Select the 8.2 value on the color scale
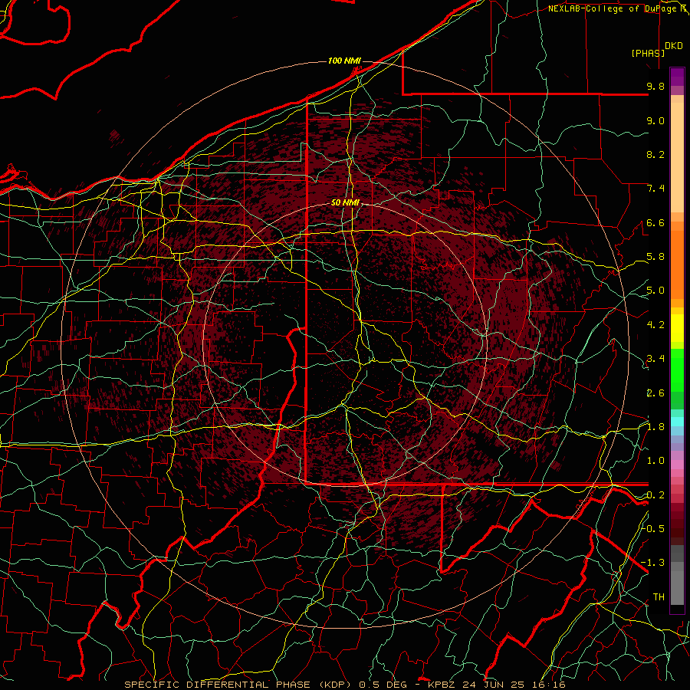The image size is (690, 690). click(x=655, y=155)
